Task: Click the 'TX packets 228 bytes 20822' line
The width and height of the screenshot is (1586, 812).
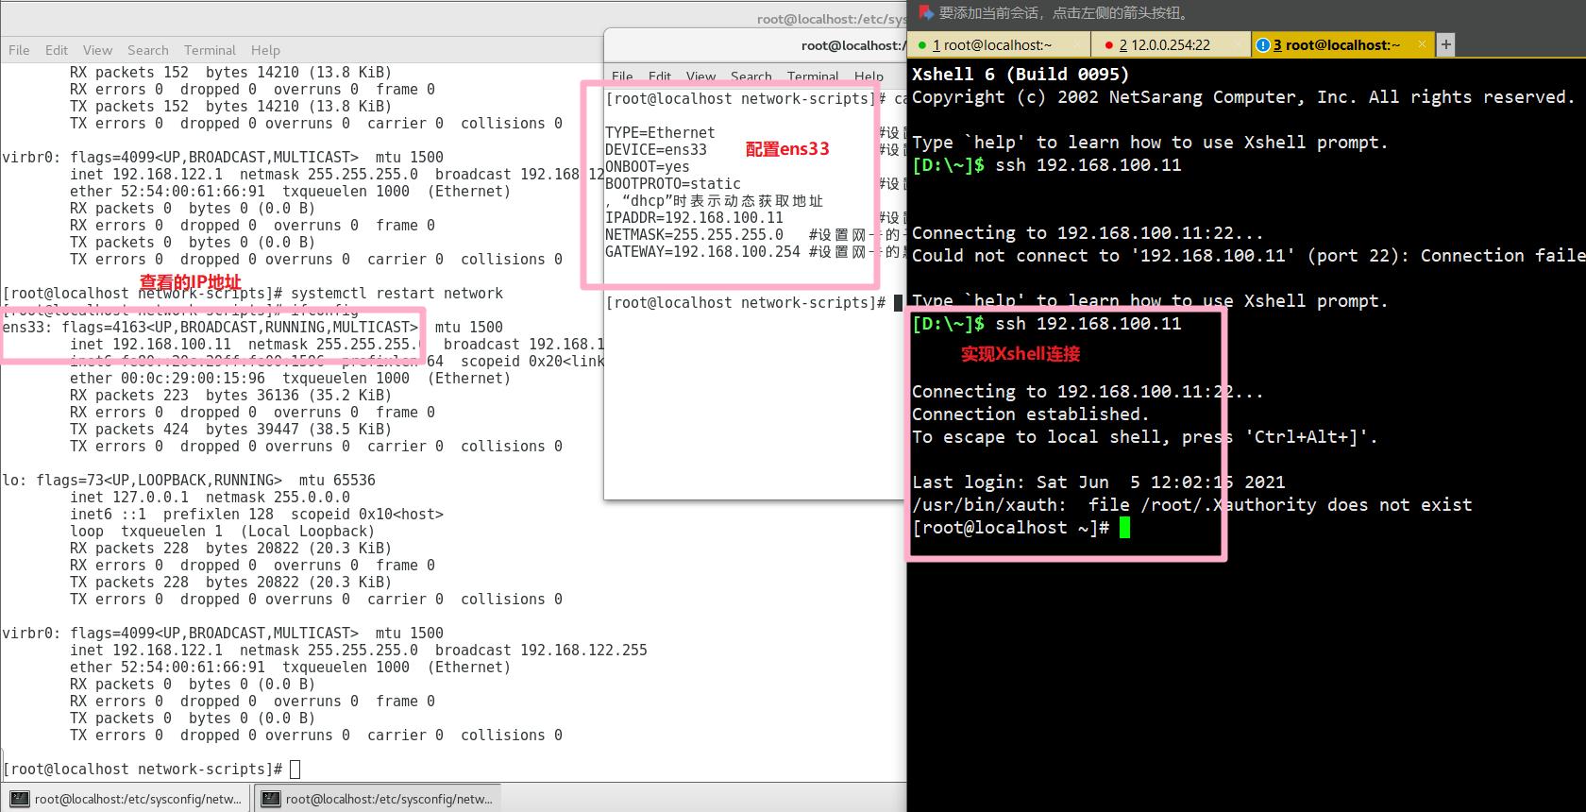Action: coord(230,582)
